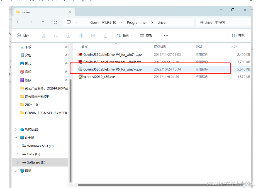Select Software (E:) drive in sidebar

pos(36,162)
